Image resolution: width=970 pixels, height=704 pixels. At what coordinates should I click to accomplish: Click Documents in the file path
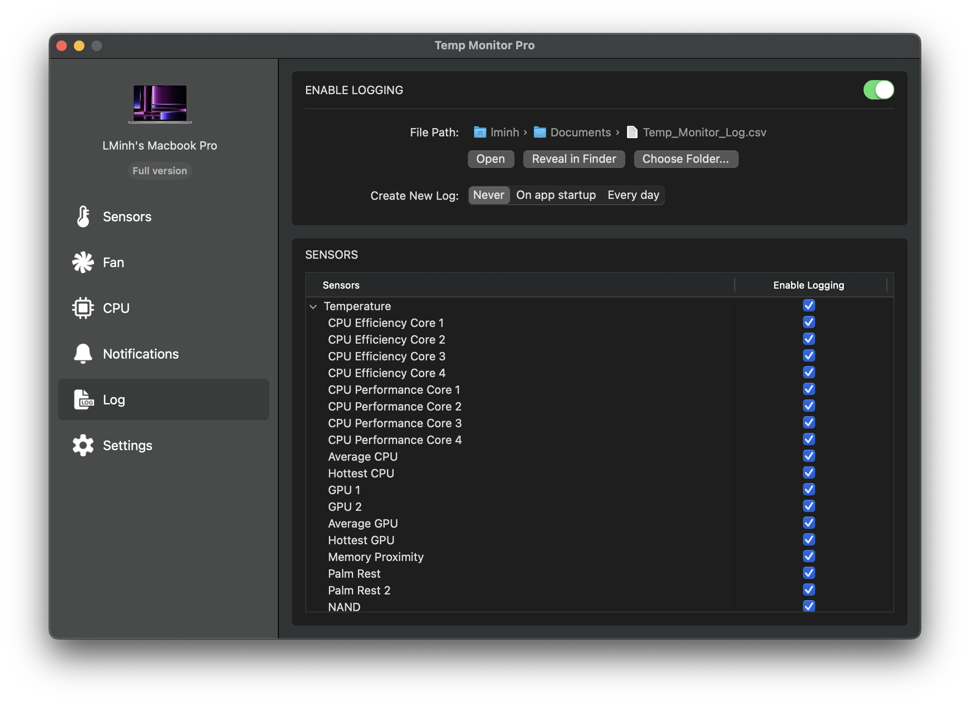pyautogui.click(x=580, y=132)
